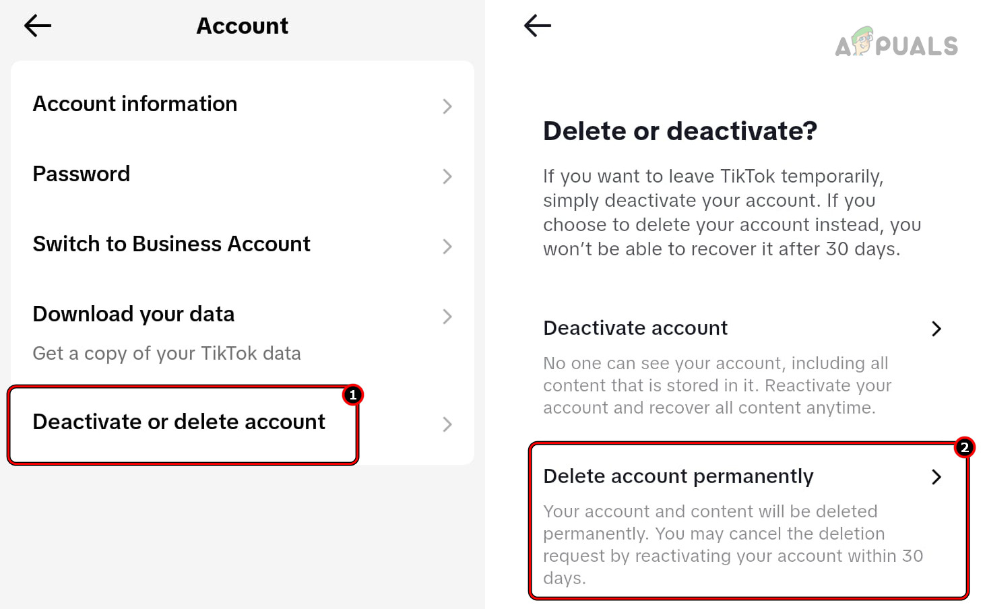This screenshot has height=609, width=985.
Task: Click the arrow next to Deactivate account
Action: coord(936,329)
